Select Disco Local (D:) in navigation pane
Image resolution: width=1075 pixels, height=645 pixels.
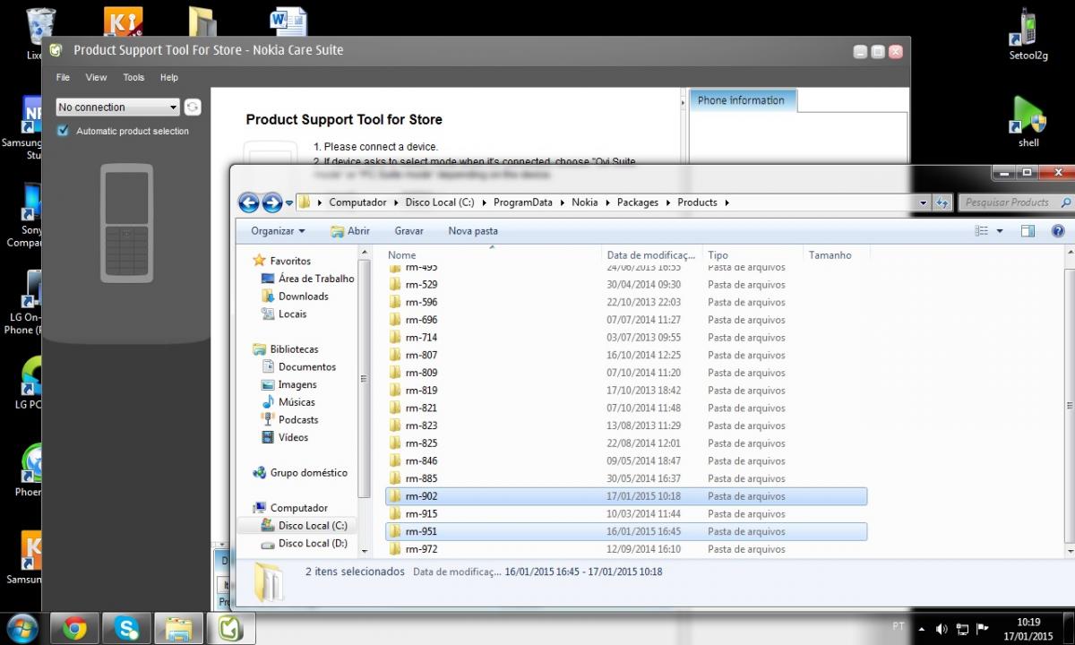[312, 544]
